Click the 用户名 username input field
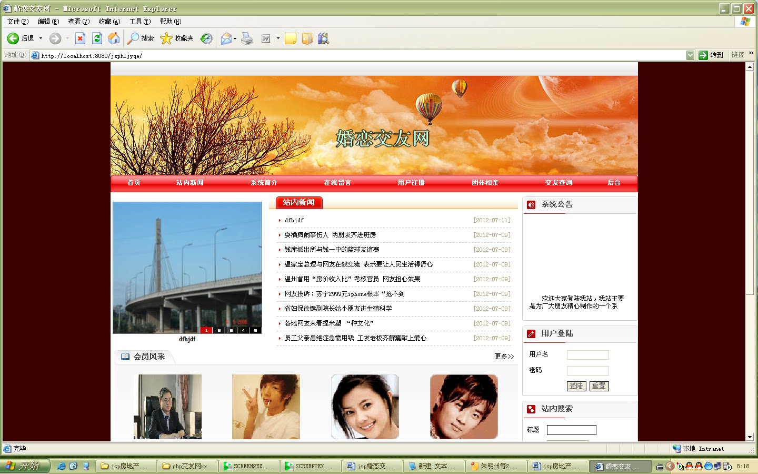This screenshot has width=758, height=474. [587, 354]
